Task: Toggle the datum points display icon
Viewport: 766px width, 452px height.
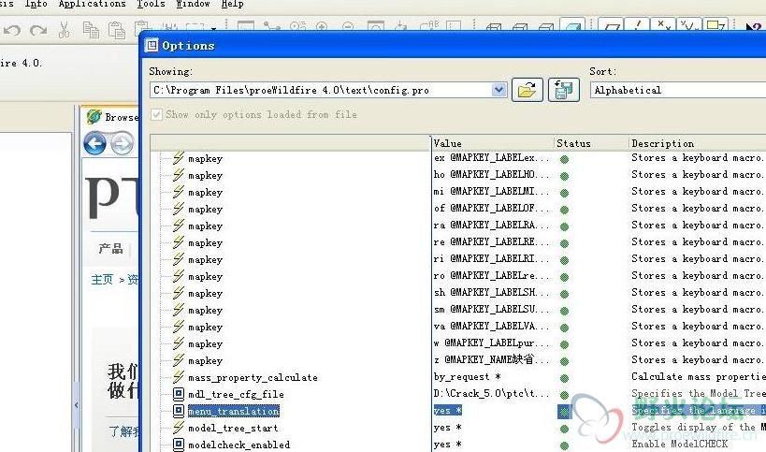Action: coord(663,25)
